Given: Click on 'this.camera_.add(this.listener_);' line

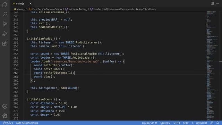Looking at the screenshot, I should click(x=58, y=46).
